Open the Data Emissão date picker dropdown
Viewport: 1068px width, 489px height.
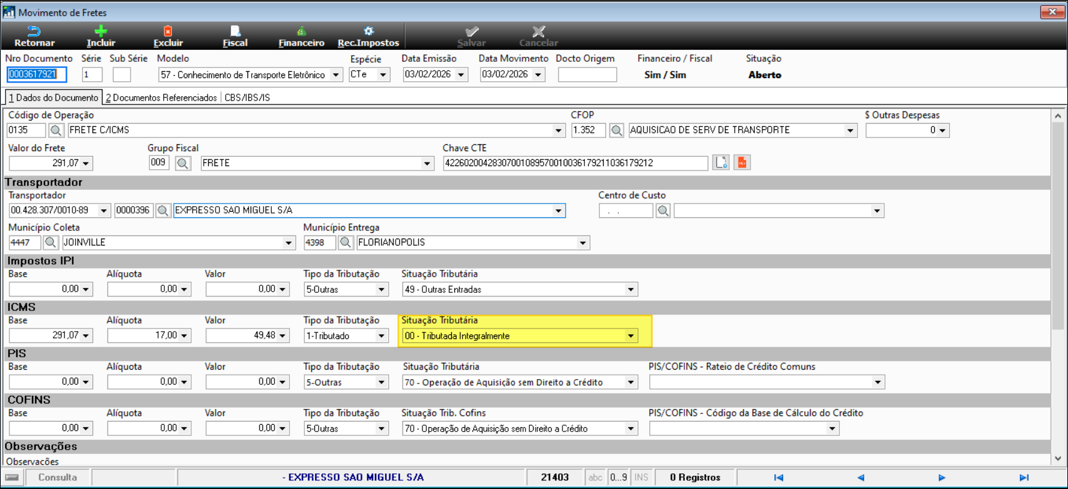[461, 75]
